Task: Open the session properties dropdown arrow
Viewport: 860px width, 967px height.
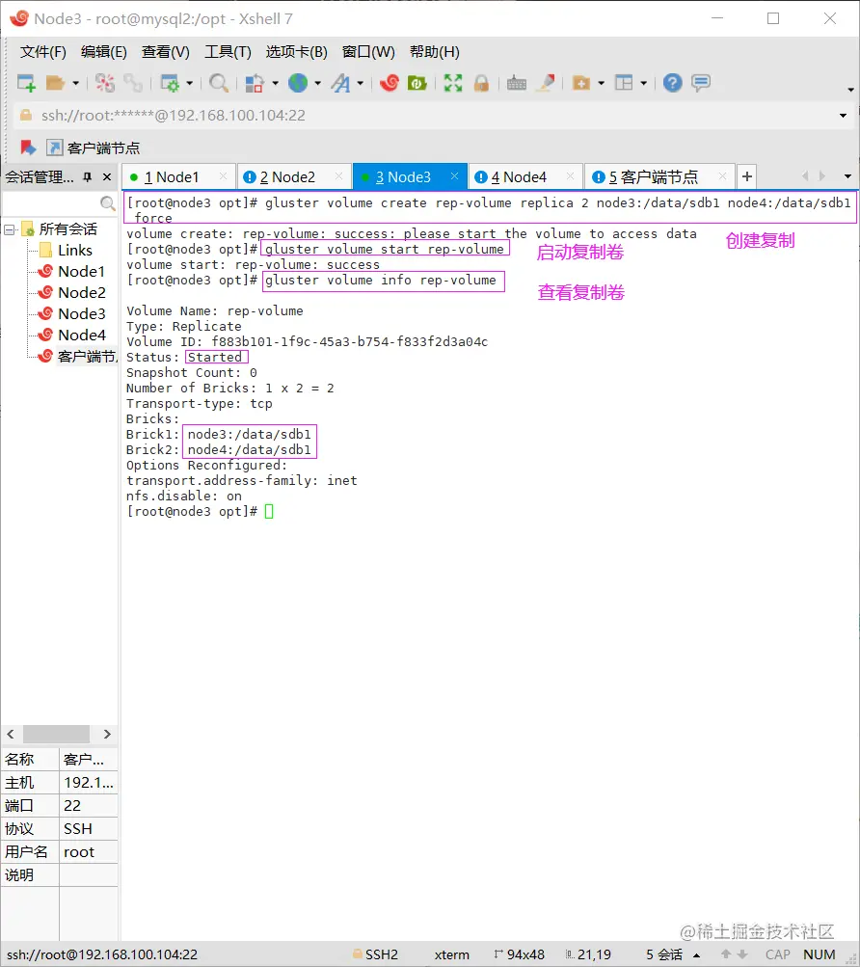Action: click(x=189, y=83)
